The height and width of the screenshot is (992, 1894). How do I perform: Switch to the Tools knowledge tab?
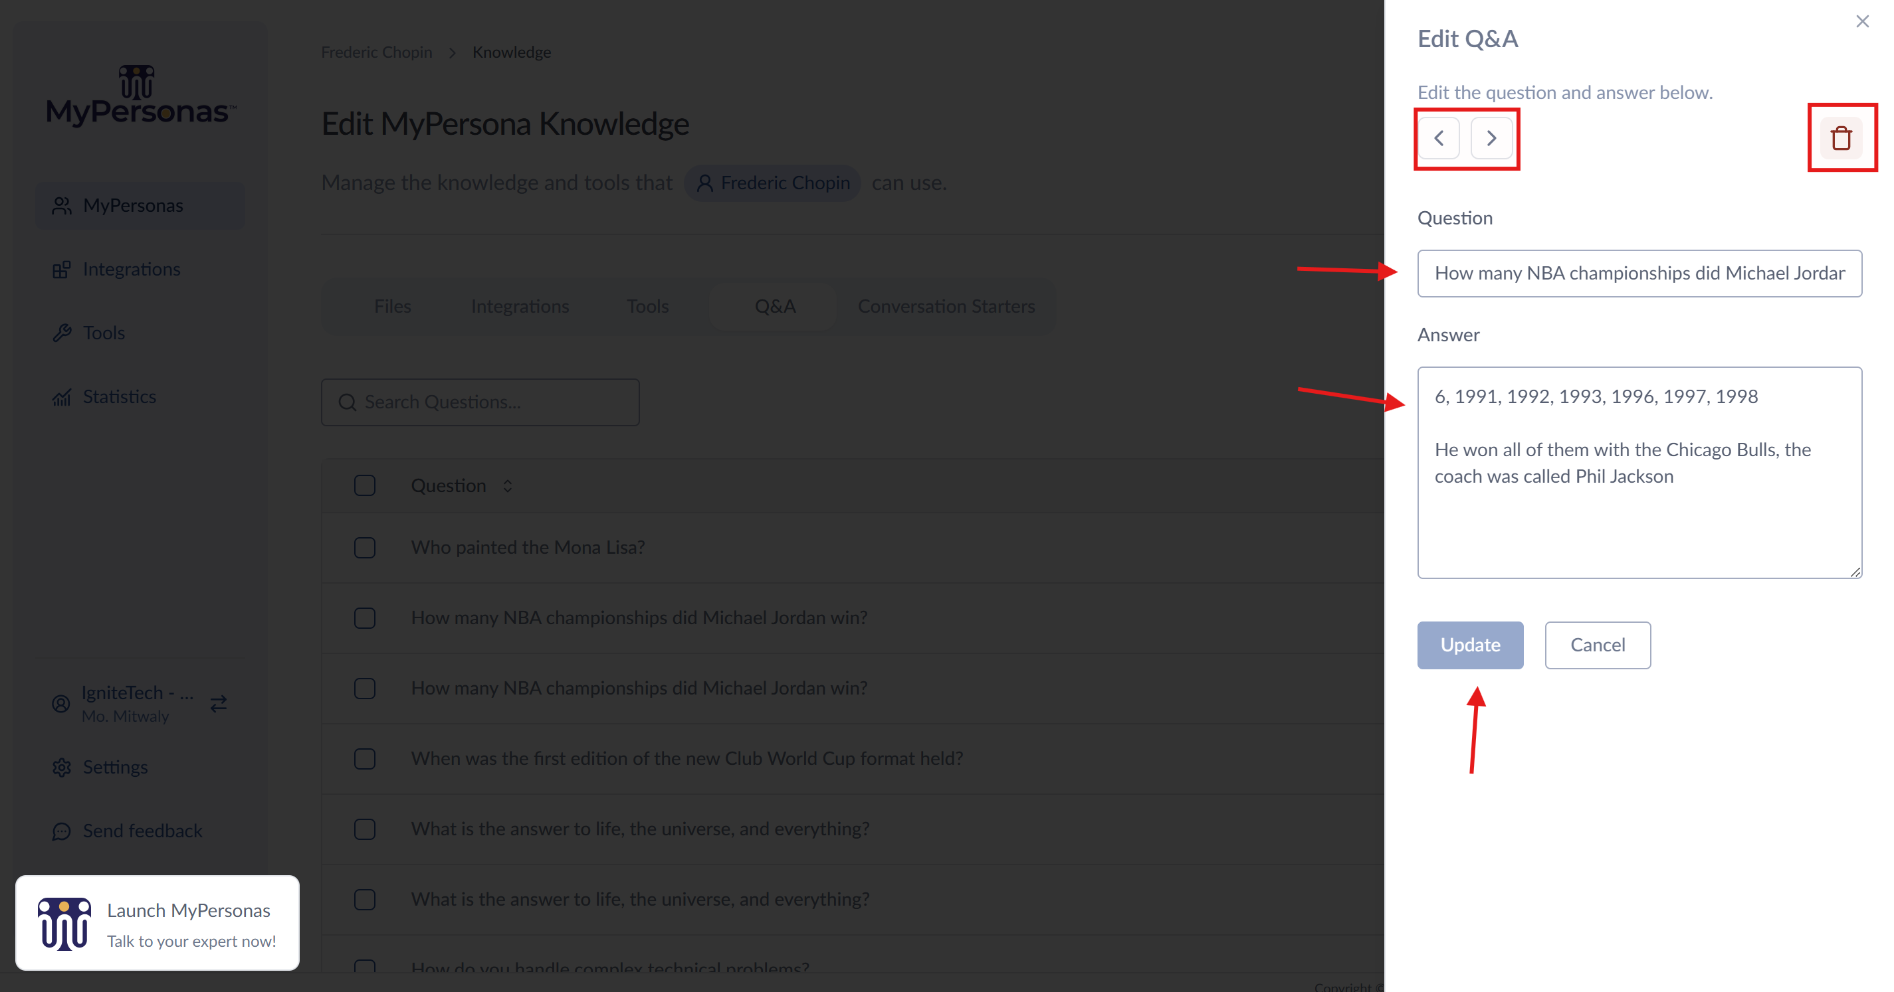(647, 306)
